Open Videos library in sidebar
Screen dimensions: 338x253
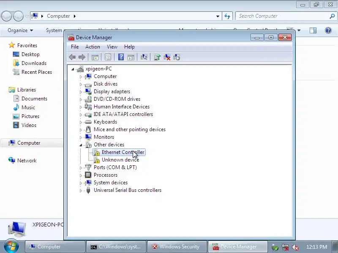point(29,125)
